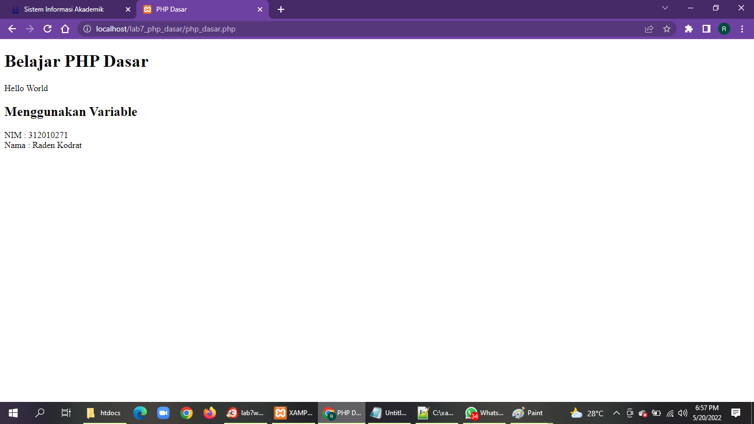
Task: Toggle the OneDrive sync error tray icon
Action: pyautogui.click(x=643, y=412)
